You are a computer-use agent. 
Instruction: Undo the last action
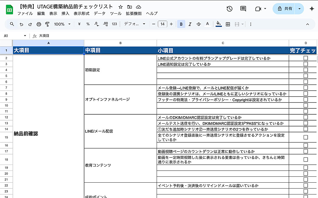coord(21,24)
